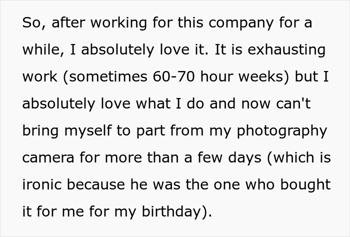Image resolution: width=350 pixels, height=237 pixels.
Task: Click the word "hour"
Action: click(216, 76)
